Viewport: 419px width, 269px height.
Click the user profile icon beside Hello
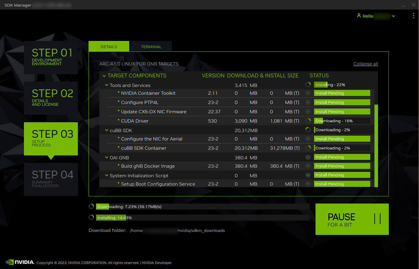click(x=359, y=16)
